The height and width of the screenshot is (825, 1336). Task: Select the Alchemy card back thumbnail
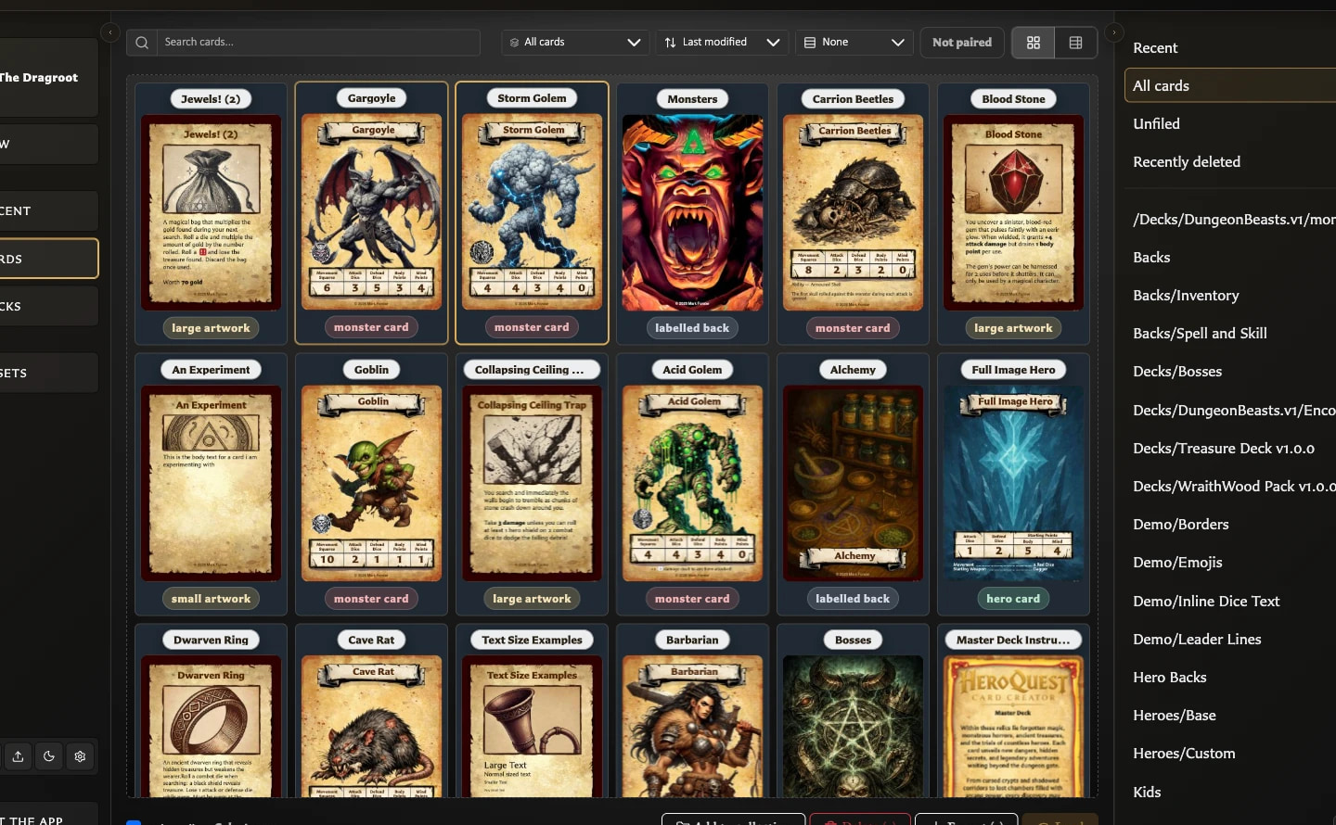pos(853,483)
